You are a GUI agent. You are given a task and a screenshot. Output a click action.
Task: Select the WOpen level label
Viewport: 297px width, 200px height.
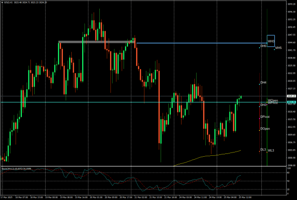click(x=273, y=100)
